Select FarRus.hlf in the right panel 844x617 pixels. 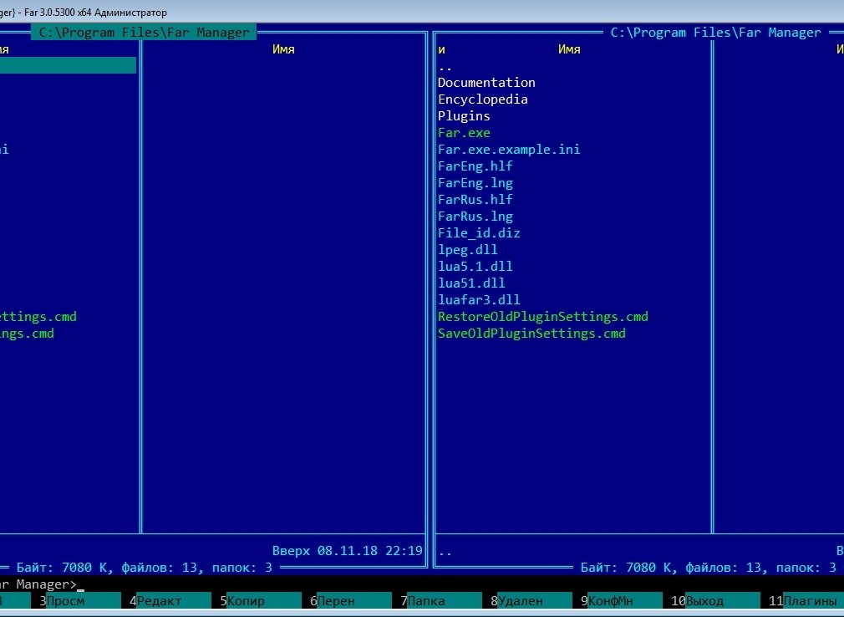coord(475,199)
